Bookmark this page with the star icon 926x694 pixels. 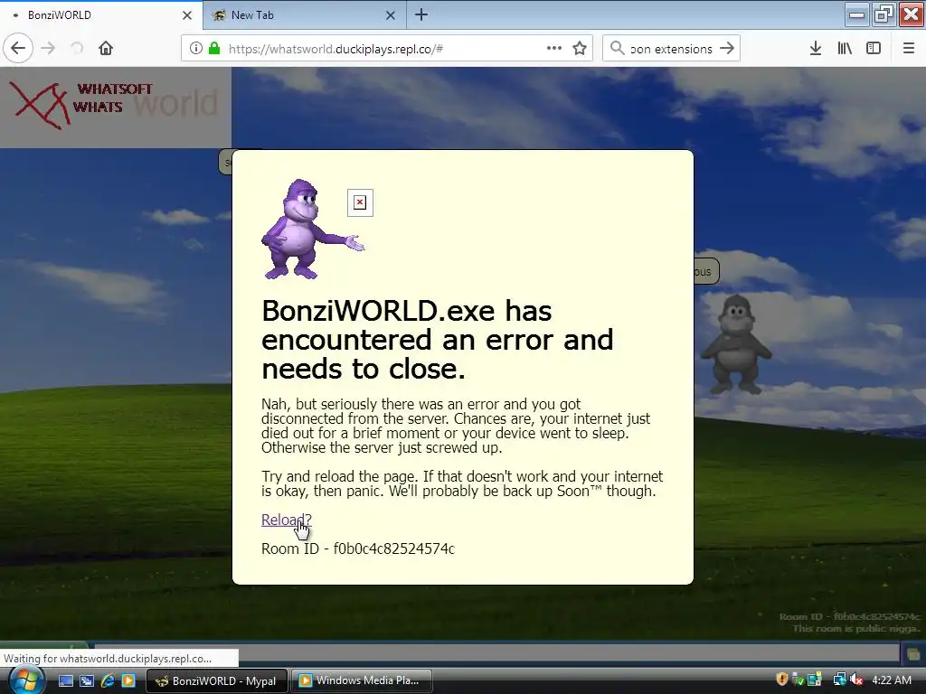(x=580, y=49)
